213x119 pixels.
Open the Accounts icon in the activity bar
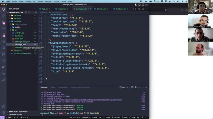[x=3, y=106]
